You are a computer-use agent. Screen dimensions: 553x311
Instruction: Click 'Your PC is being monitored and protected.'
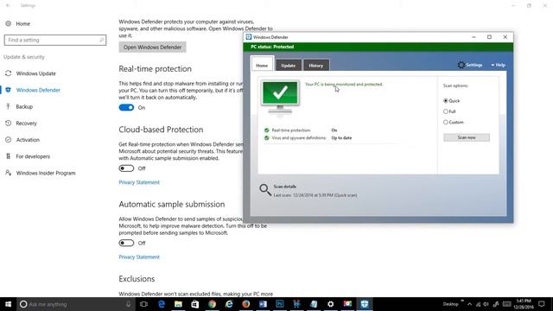(344, 85)
